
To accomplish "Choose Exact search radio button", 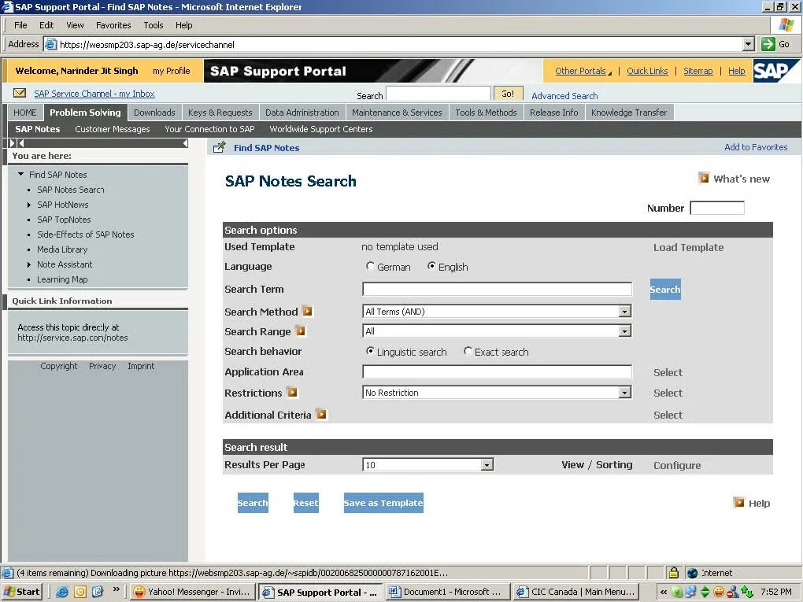I will tap(468, 351).
